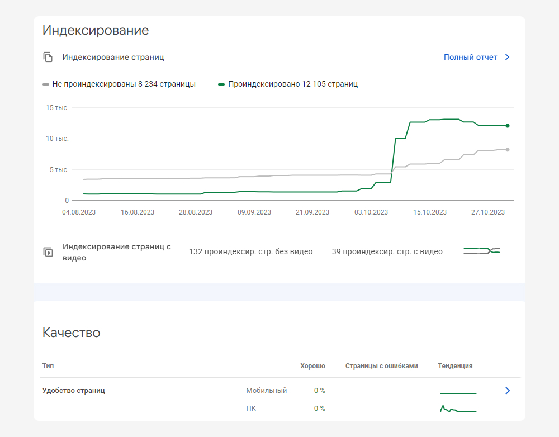559x437 pixels.
Task: Click the ПК trend sparkline
Action: tap(458, 409)
